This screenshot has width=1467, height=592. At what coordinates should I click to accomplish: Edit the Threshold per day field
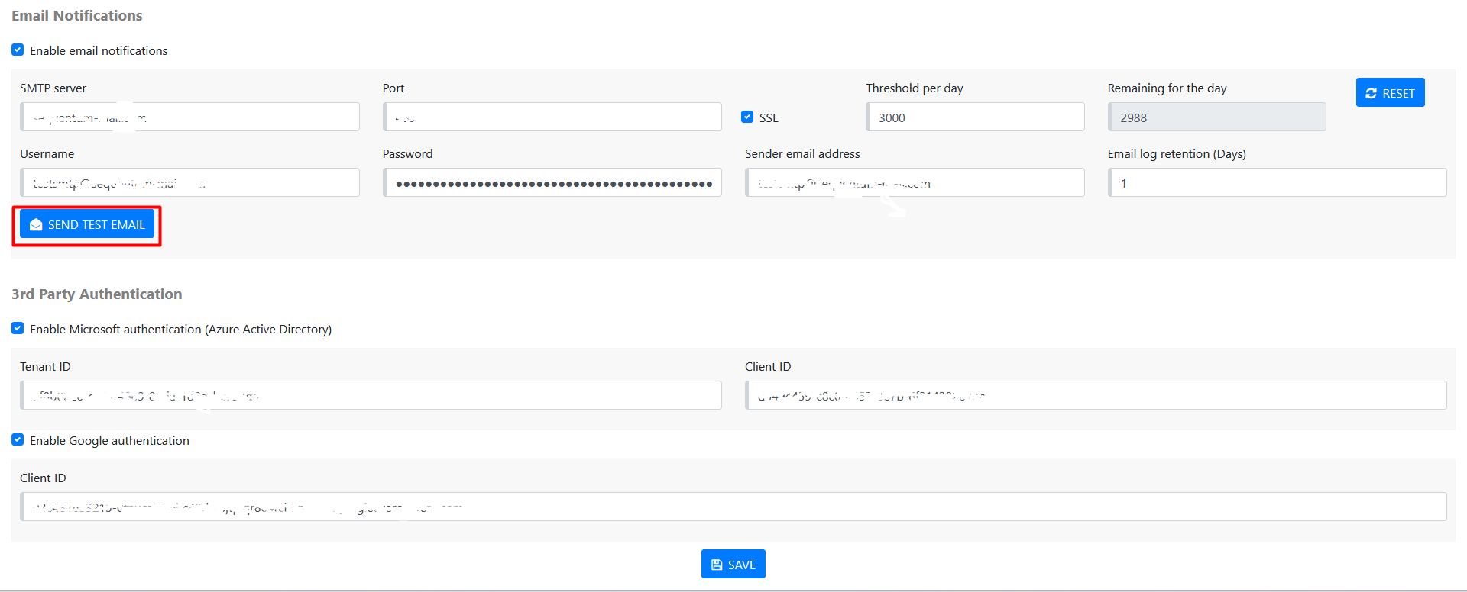tap(975, 117)
